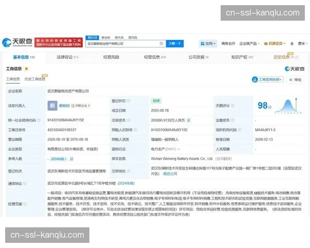Open the legal representative name link
Viewport: 310px width, 248px height.
(64, 106)
